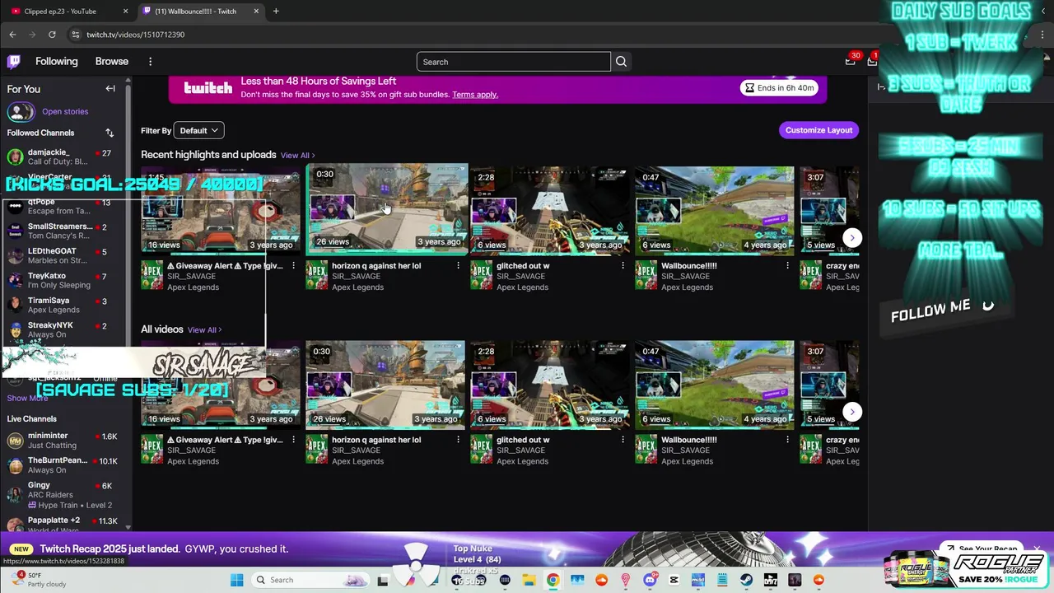Play the 0:47 Wallbounce thumbnail in Recent highlights
The image size is (1054, 593).
point(715,210)
